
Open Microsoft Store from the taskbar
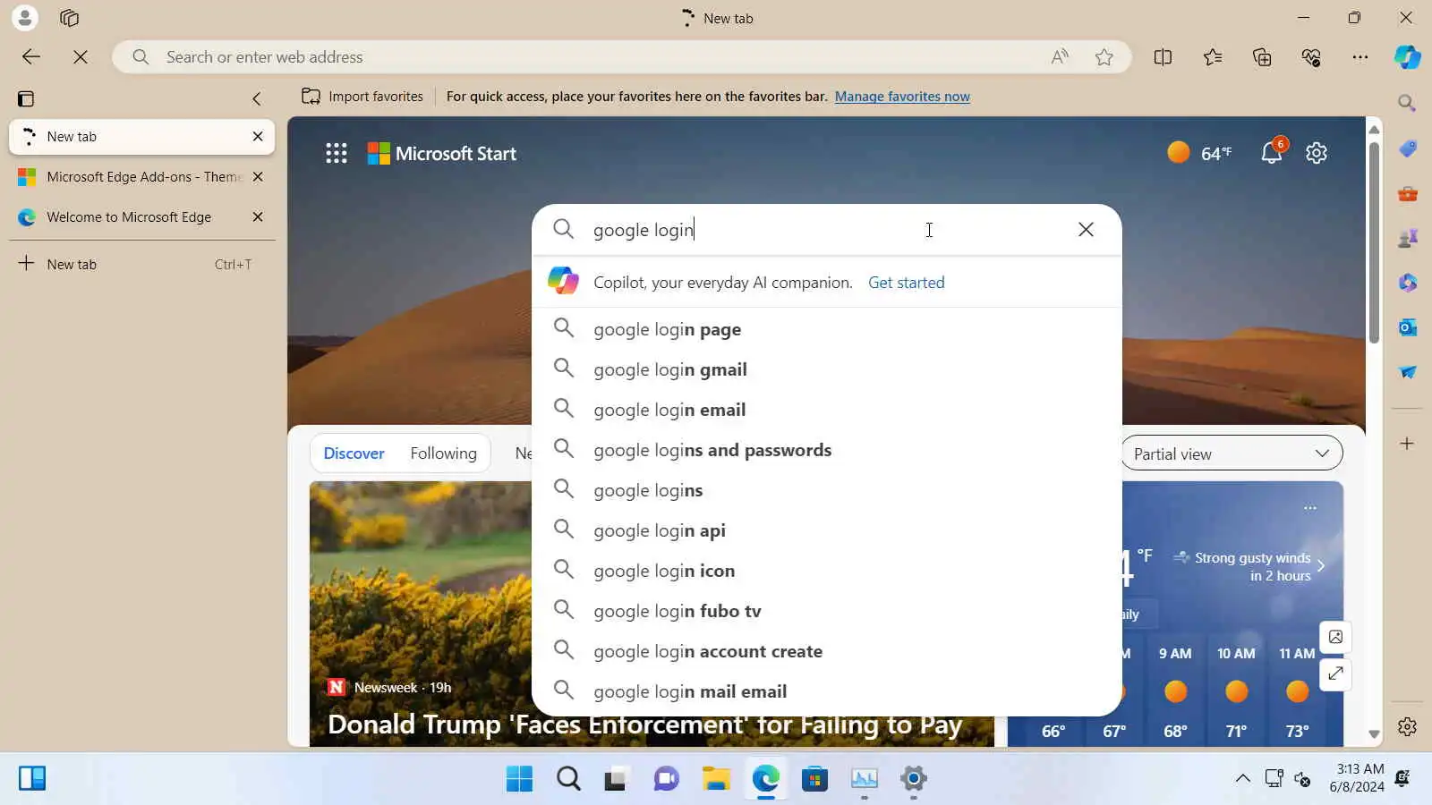point(814,779)
